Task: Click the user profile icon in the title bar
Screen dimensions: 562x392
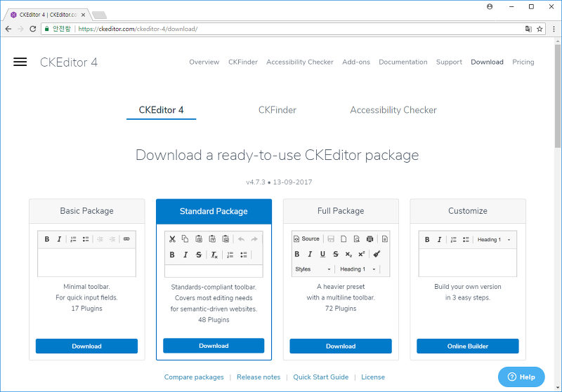Action: [x=490, y=6]
